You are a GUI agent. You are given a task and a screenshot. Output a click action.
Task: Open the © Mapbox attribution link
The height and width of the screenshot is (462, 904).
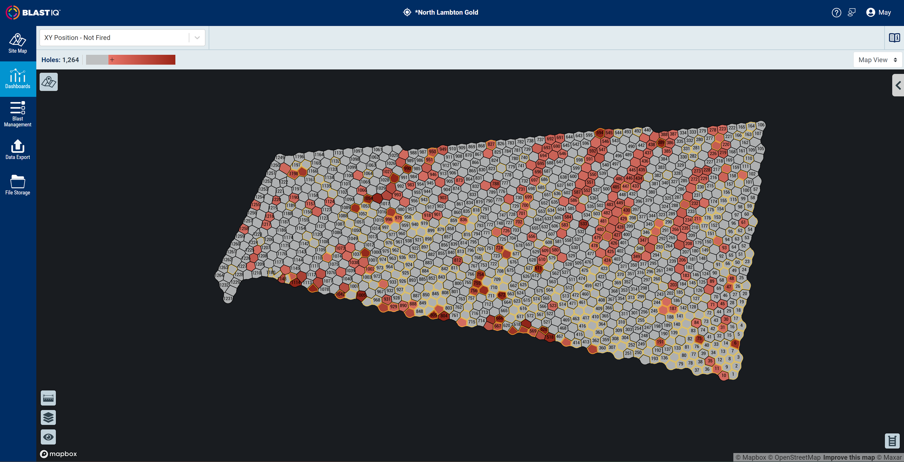[x=751, y=457]
